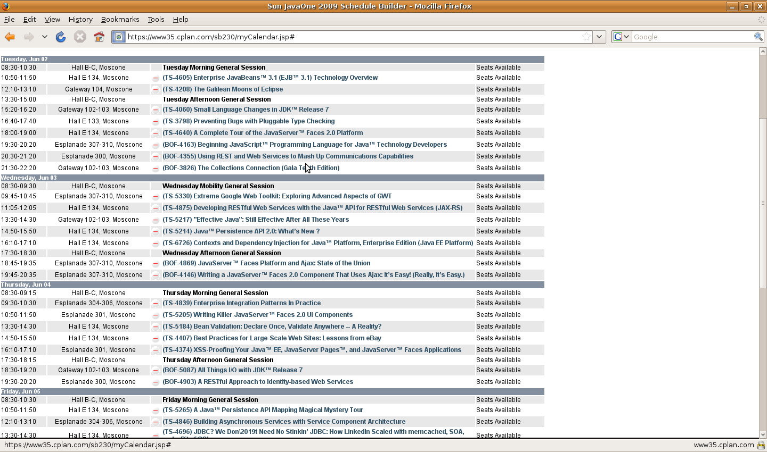Reload the page with the refresh icon
The height and width of the screenshot is (452, 767).
61,37
